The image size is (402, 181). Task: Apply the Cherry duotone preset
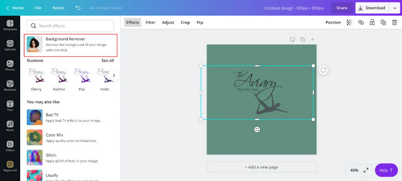pos(36,79)
